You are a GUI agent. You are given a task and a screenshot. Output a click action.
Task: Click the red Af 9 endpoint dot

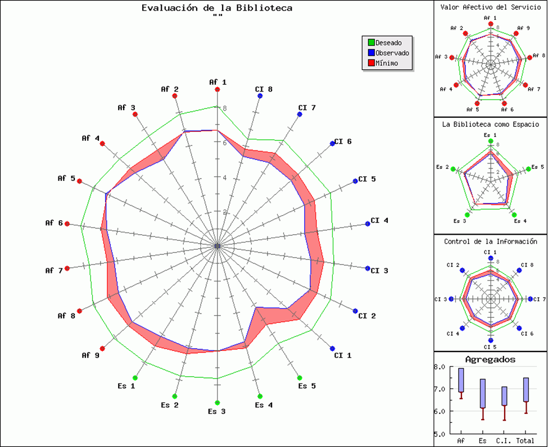[x=102, y=349]
